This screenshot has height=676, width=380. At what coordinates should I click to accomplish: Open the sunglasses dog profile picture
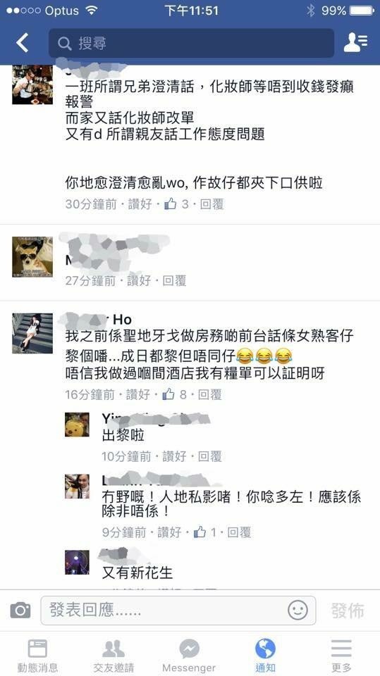point(32,256)
